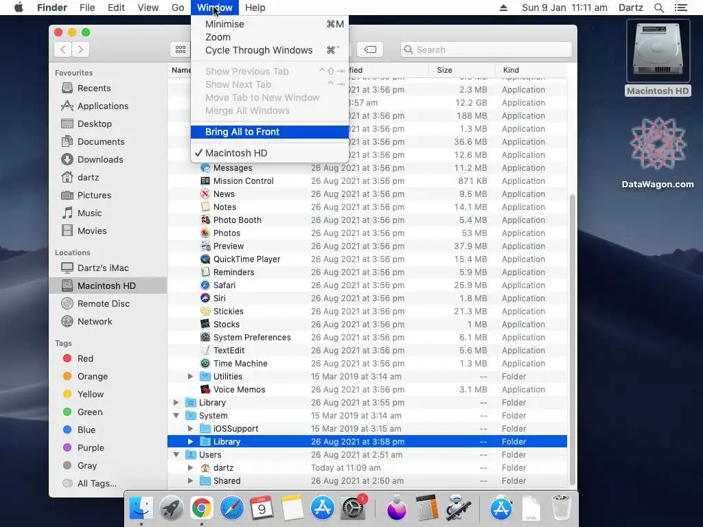Select the Time Machine application row
703x527 pixels.
367,364
